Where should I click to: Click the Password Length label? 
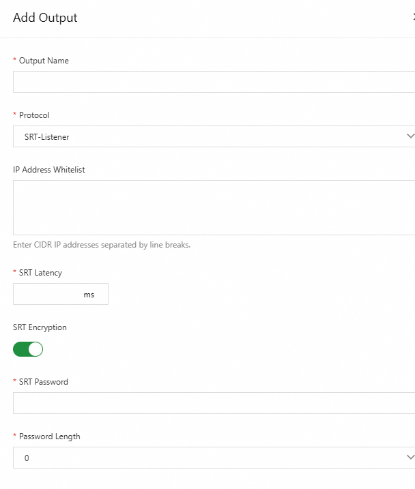tap(49, 436)
